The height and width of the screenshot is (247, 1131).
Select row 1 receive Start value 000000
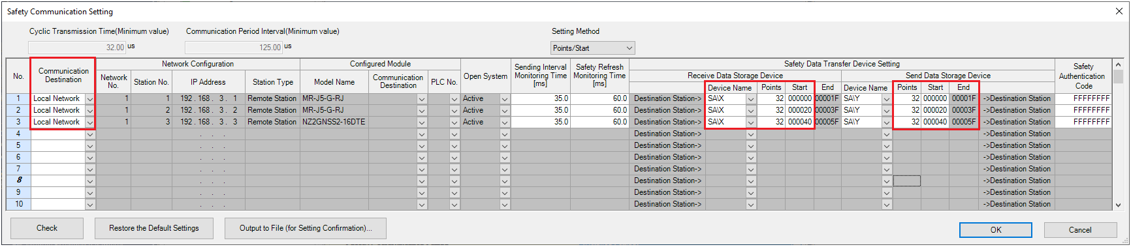click(800, 99)
